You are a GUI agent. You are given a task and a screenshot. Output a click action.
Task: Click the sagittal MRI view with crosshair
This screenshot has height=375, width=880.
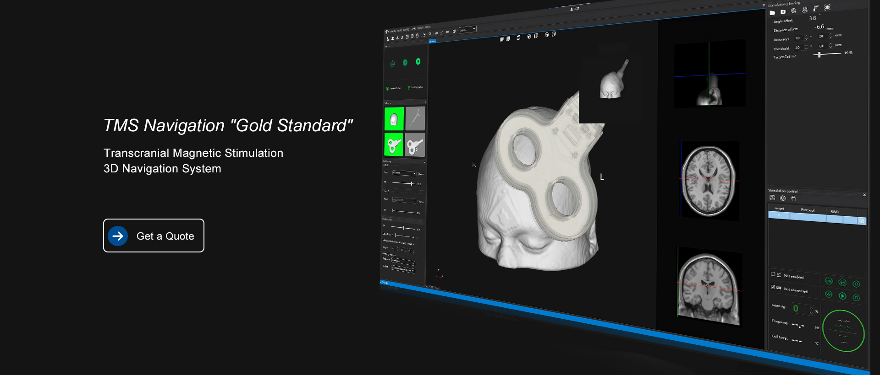pos(709,74)
